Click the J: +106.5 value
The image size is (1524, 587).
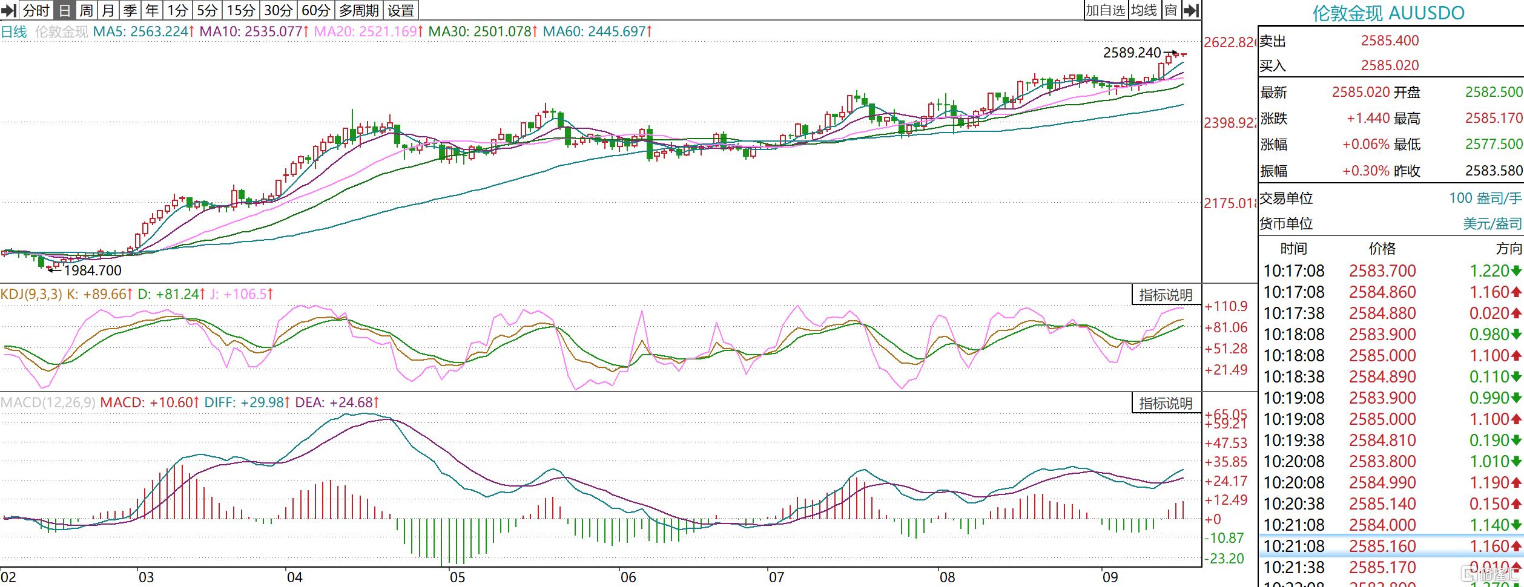(242, 294)
